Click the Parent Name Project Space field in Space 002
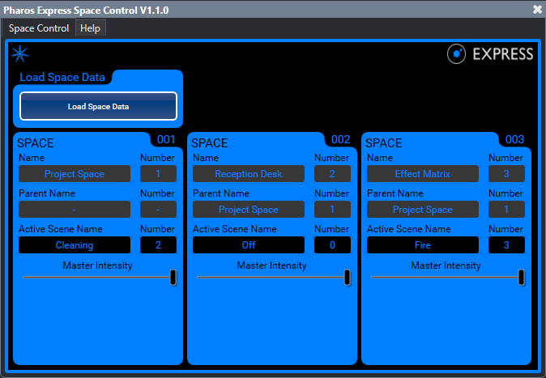Screen dimensions: 546x378 click(249, 209)
